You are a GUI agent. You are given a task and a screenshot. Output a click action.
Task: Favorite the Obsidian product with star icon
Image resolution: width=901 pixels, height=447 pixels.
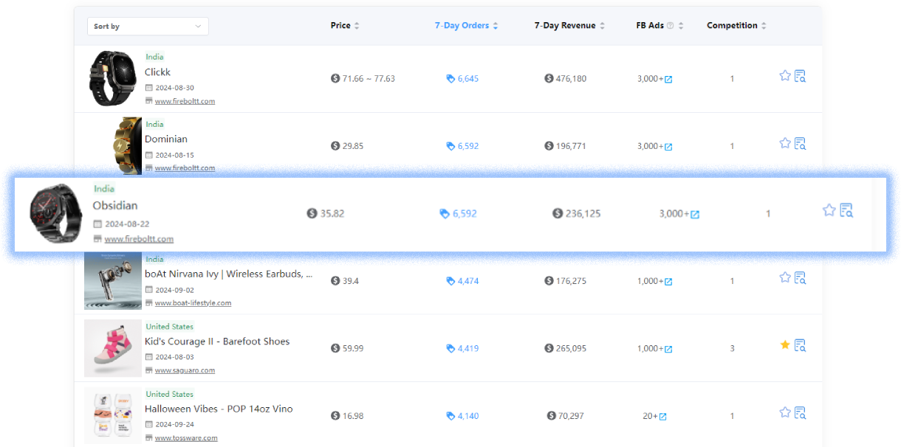tap(829, 210)
